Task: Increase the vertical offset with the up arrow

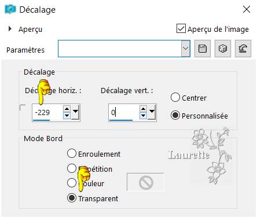Action: 143,109
